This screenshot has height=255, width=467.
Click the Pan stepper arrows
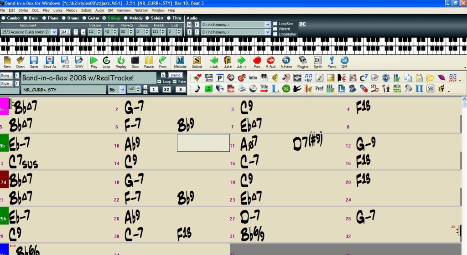115,32
